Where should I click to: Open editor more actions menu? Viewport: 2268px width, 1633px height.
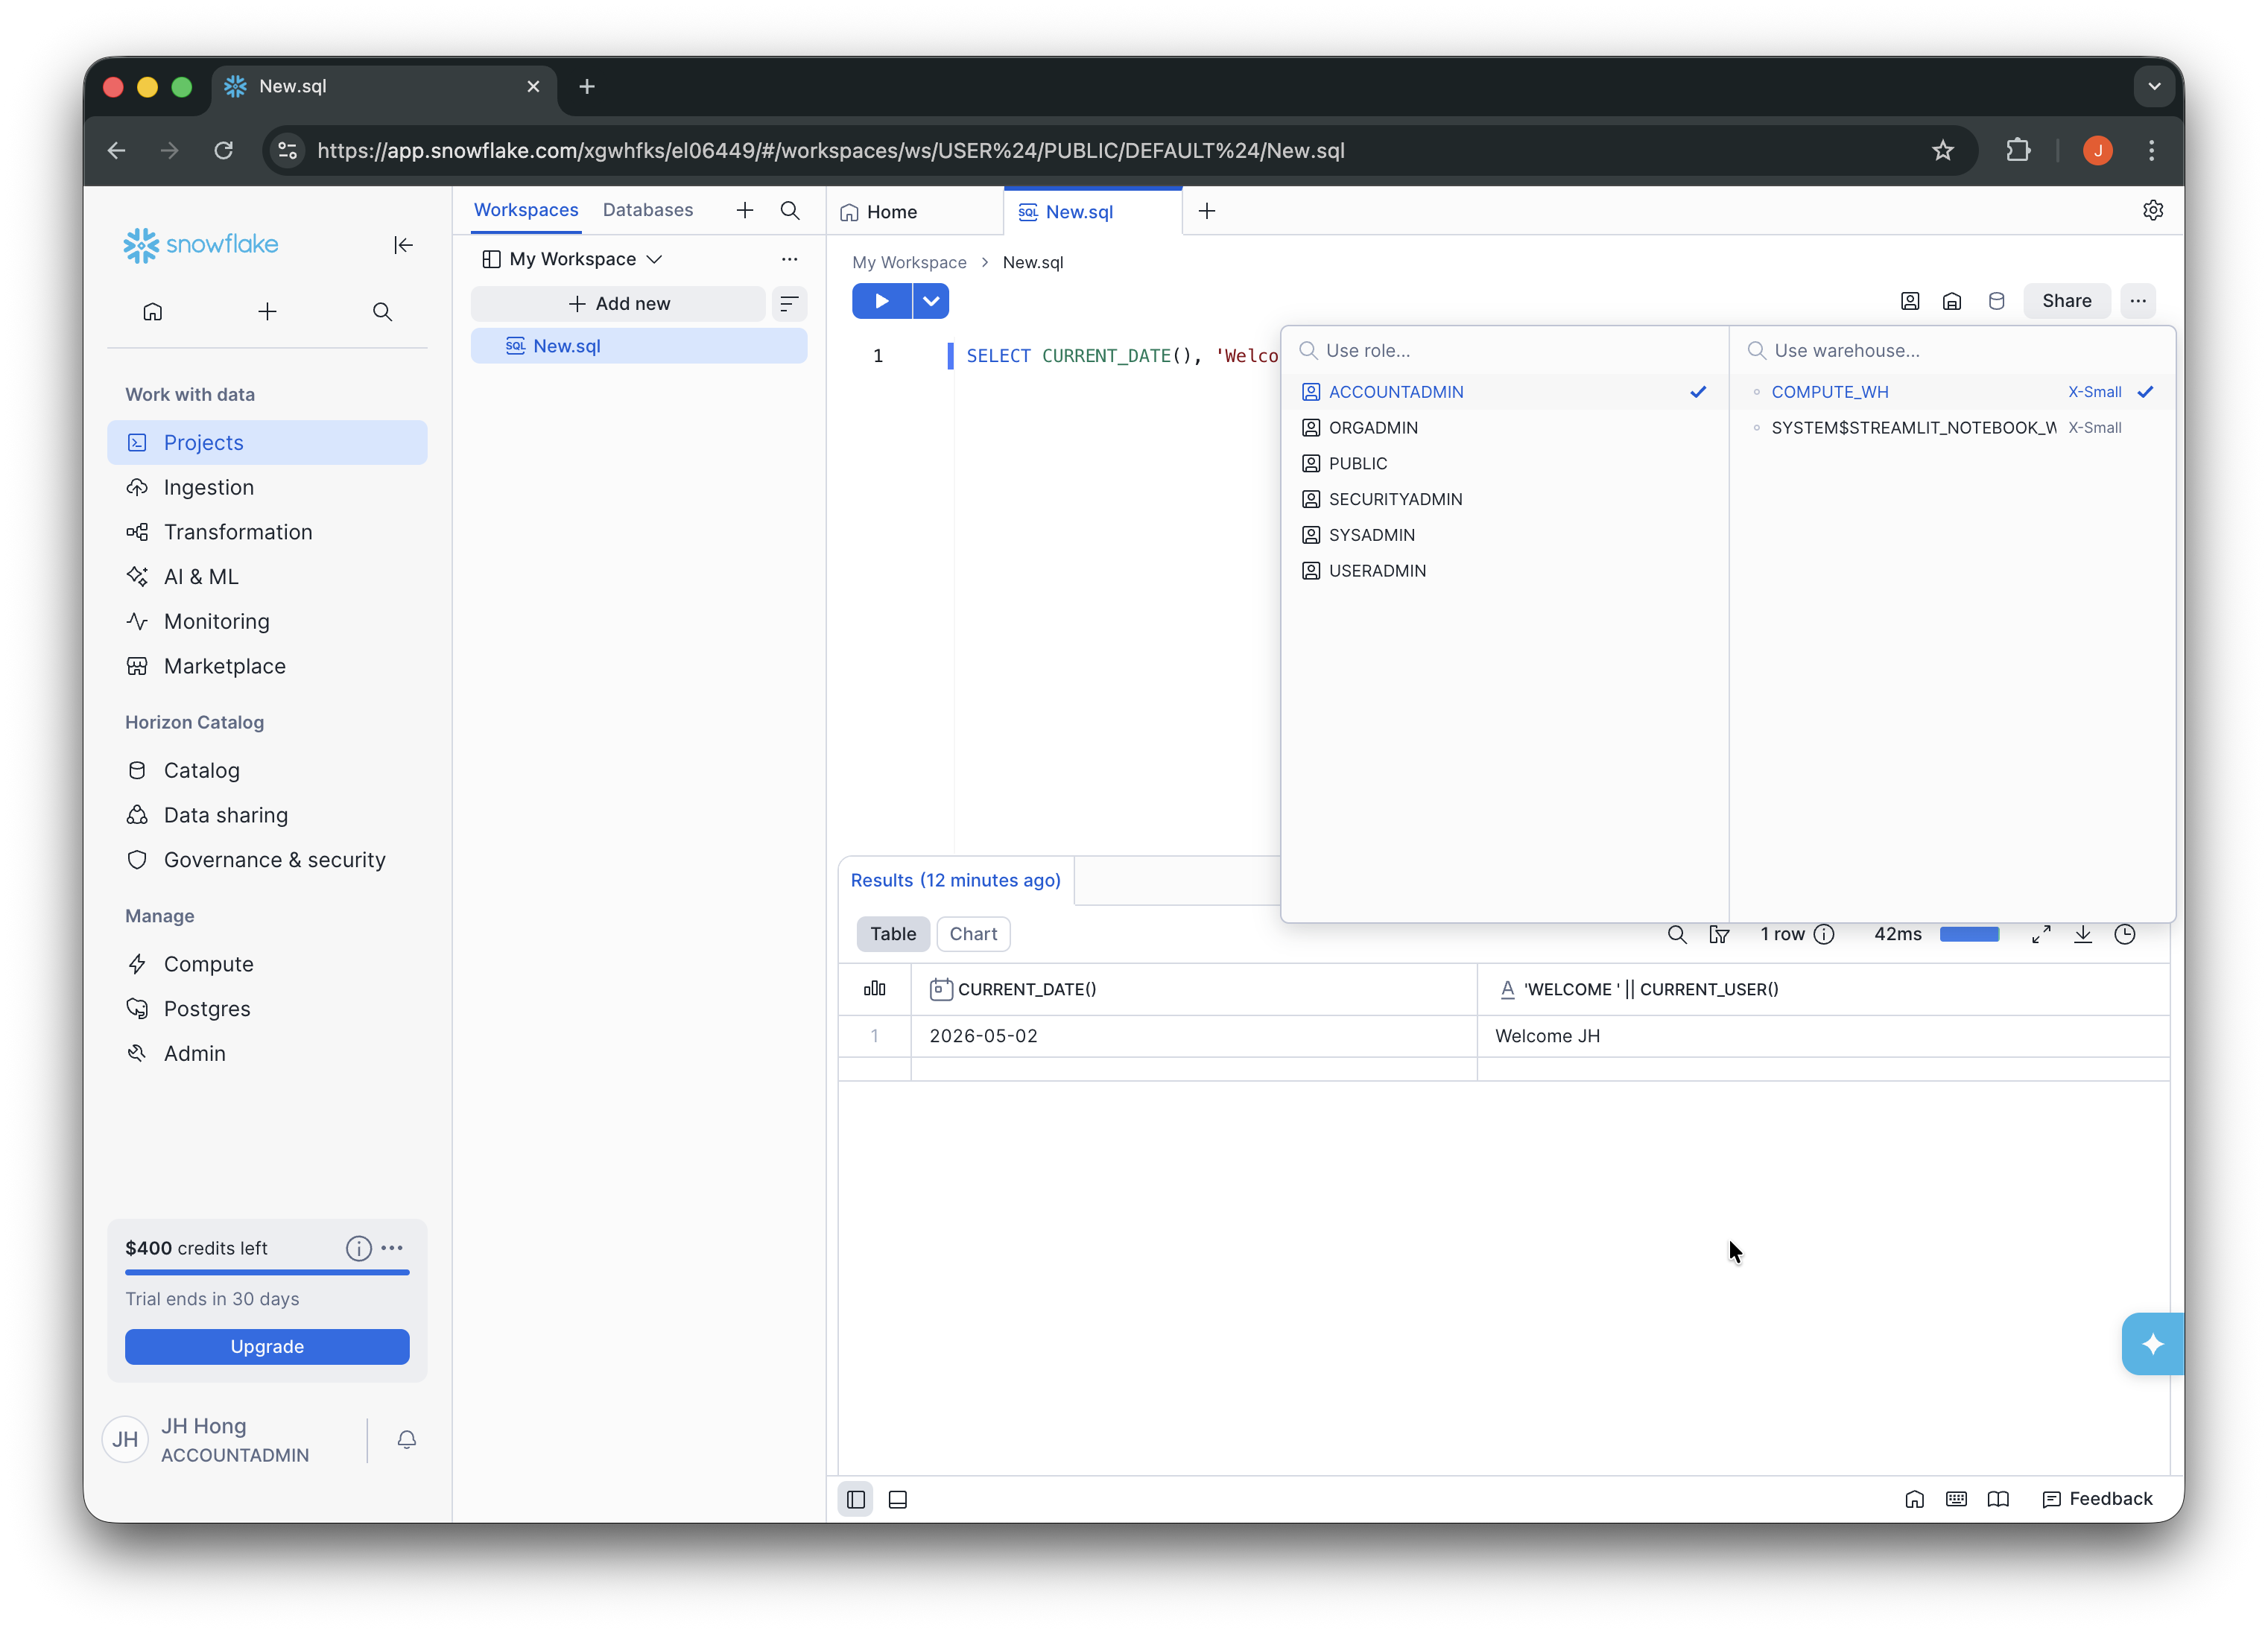pyautogui.click(x=2138, y=301)
